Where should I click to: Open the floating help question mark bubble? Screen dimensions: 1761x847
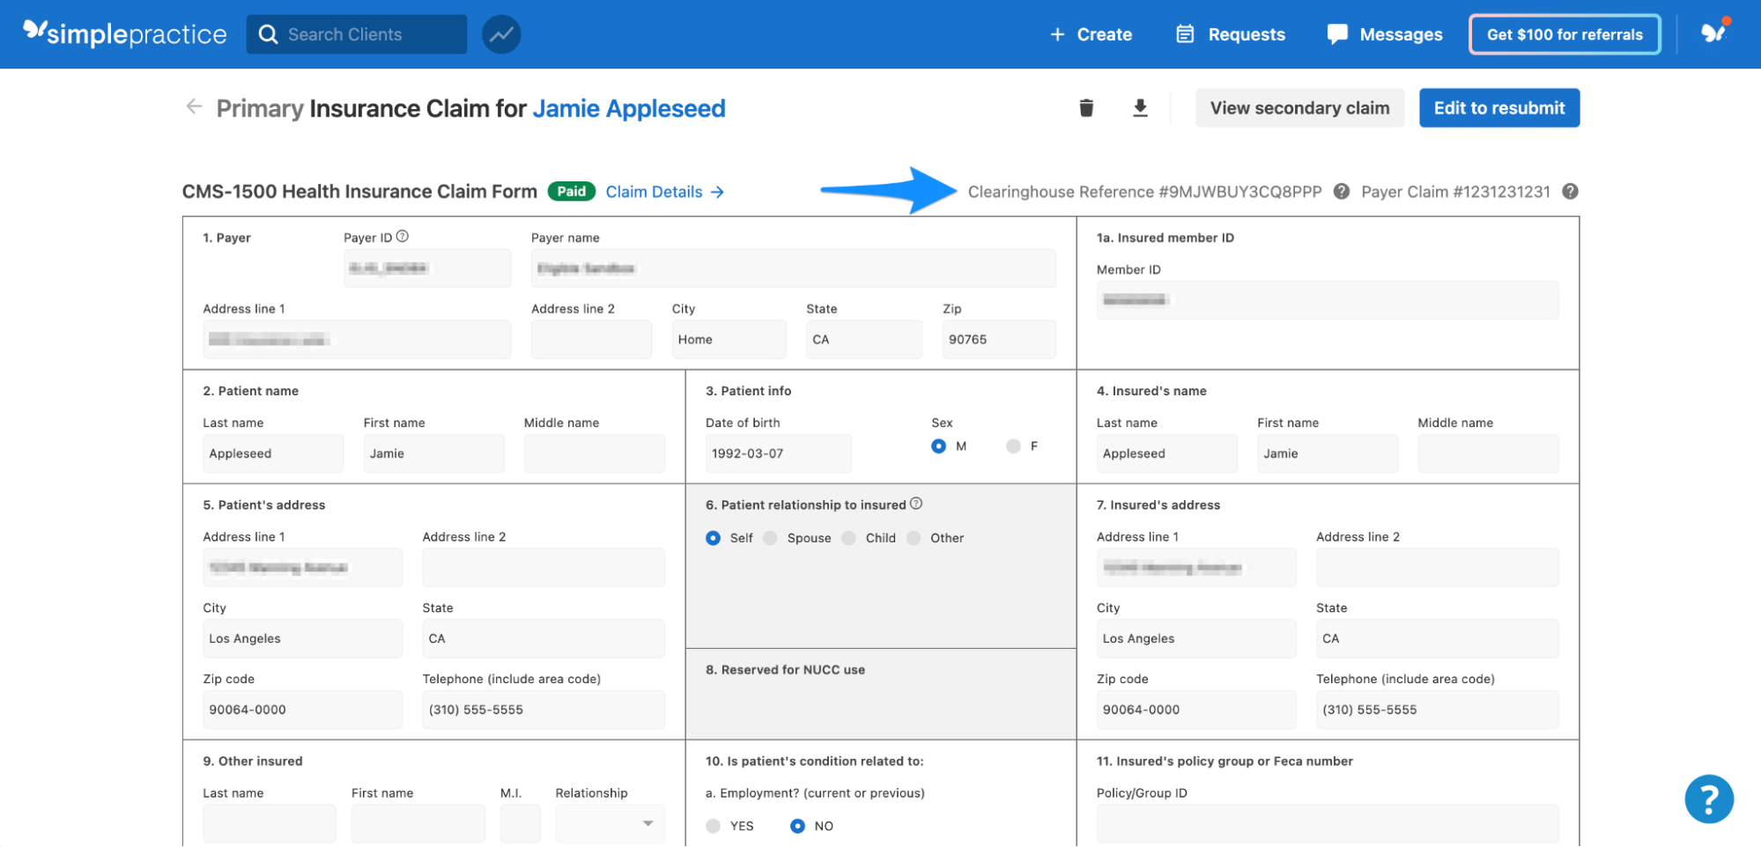tap(1709, 799)
